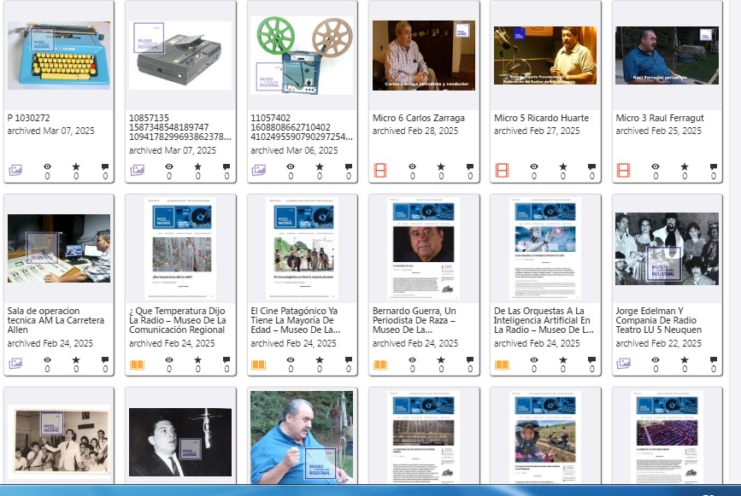Click eye icon on ¿ Que Temperatura card

168,360
